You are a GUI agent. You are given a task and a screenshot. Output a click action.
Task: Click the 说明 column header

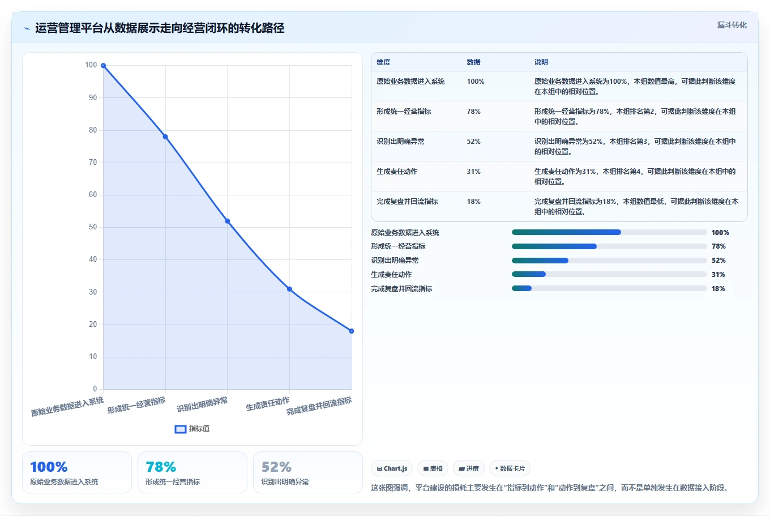[x=541, y=62]
